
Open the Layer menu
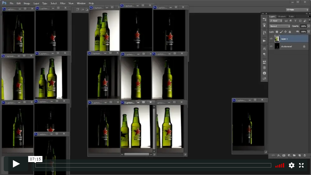coord(36,3)
